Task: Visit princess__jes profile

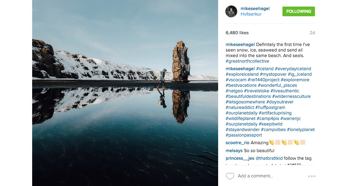Action: click(x=240, y=158)
